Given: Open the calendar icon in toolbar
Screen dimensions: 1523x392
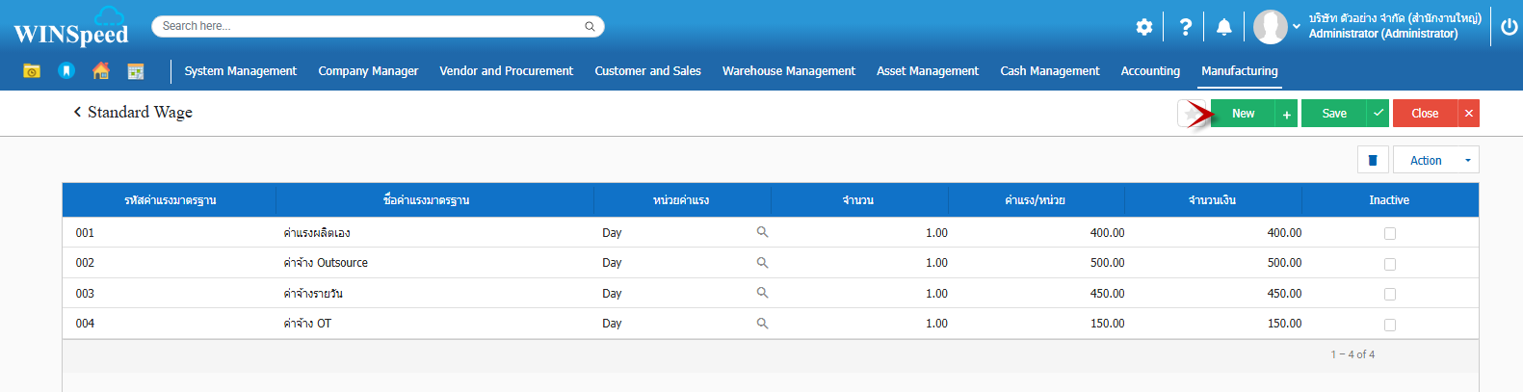Looking at the screenshot, I should (x=136, y=70).
